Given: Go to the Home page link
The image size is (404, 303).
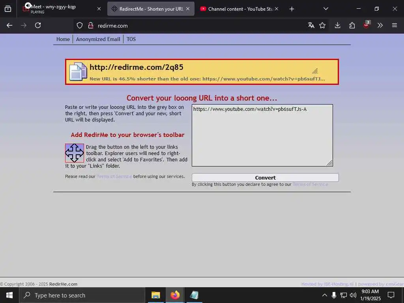Looking at the screenshot, I should click(63, 39).
